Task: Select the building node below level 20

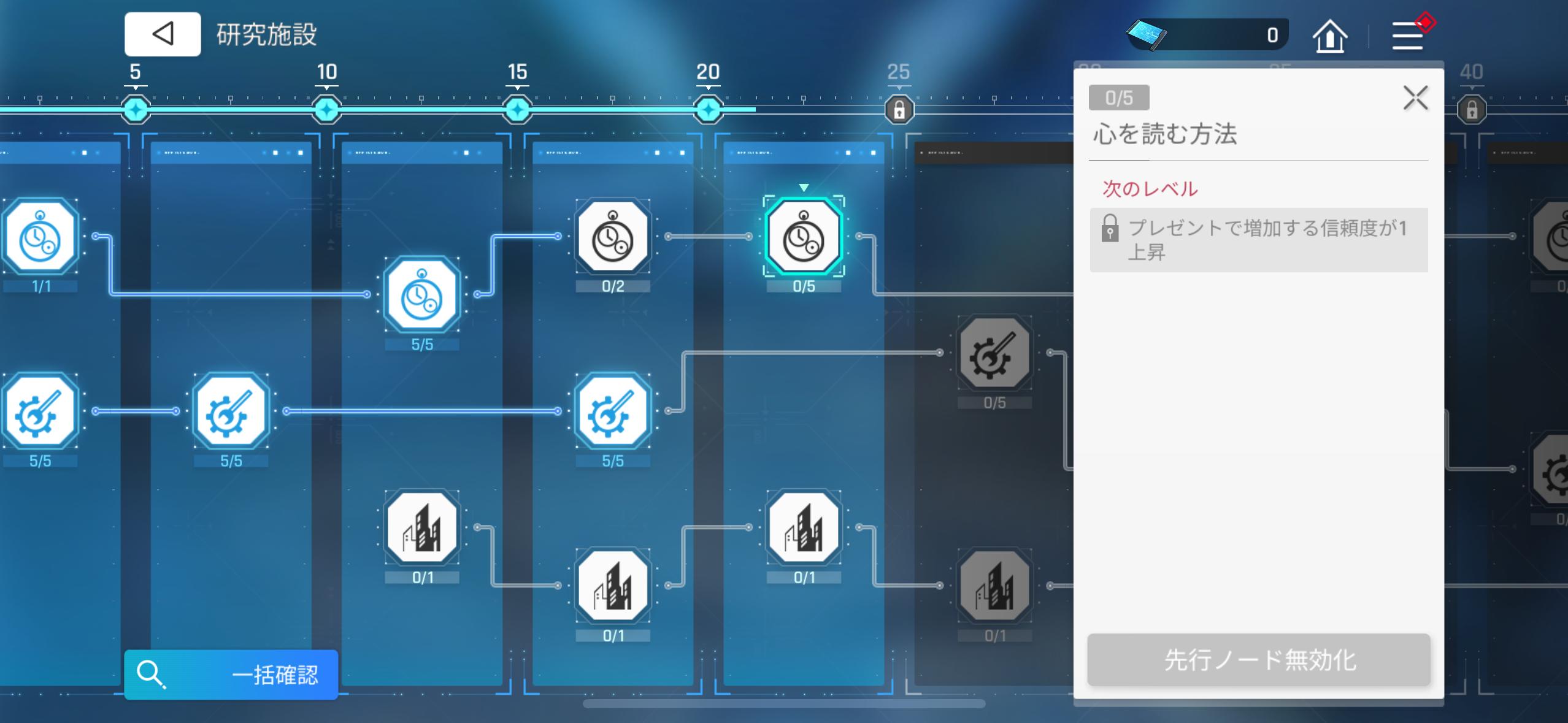Action: click(804, 528)
